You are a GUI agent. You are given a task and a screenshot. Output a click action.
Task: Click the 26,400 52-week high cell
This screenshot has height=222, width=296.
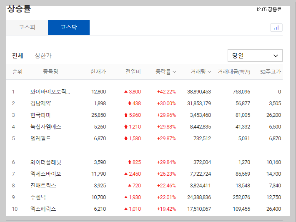click(x=274, y=209)
